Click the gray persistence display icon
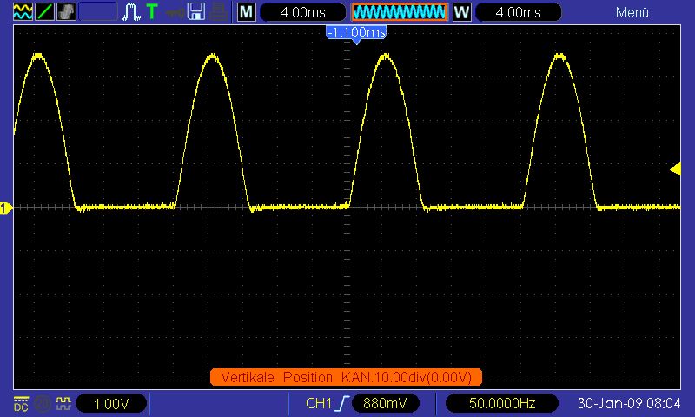695x417 pixels. pos(67,11)
